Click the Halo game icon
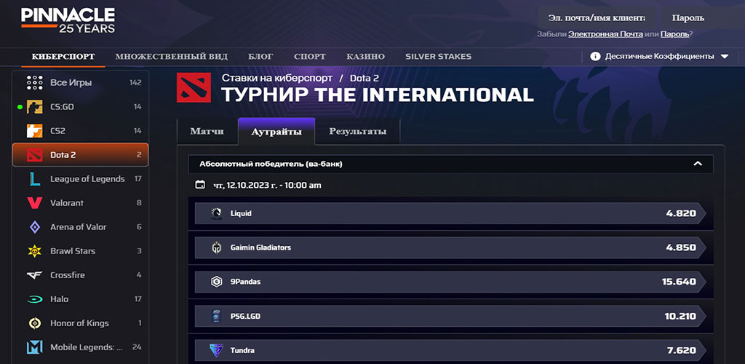The width and height of the screenshot is (745, 364). point(35,299)
